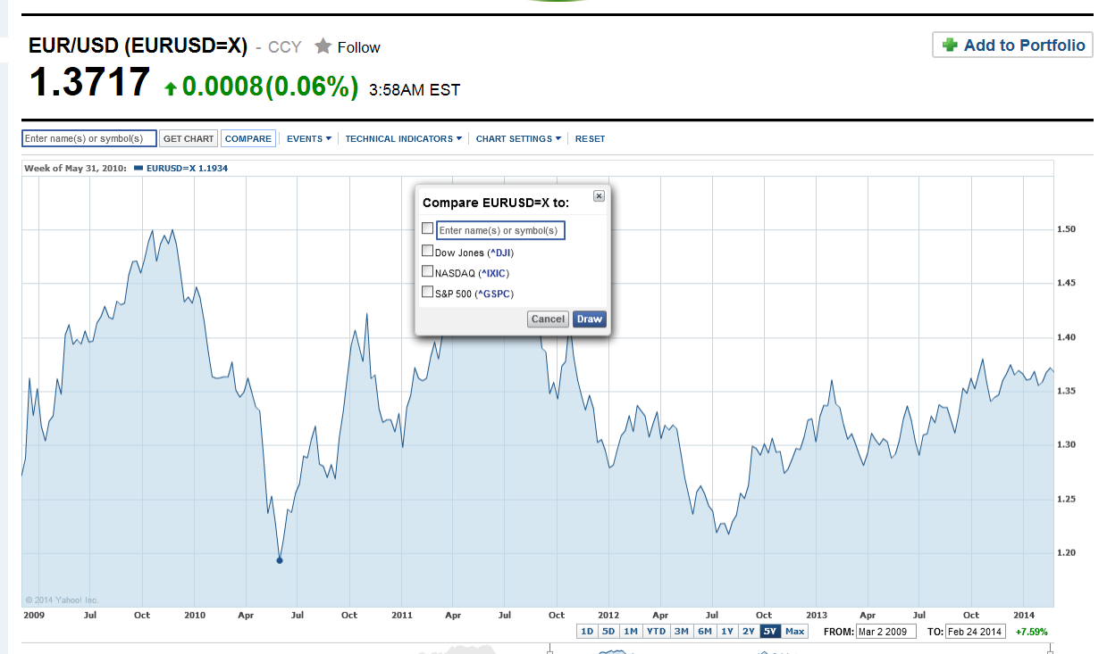
Task: Click the Add to Portfolio button
Action: [x=1012, y=45]
